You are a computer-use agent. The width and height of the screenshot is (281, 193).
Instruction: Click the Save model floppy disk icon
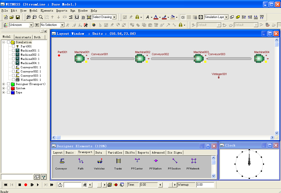click(x=18, y=17)
